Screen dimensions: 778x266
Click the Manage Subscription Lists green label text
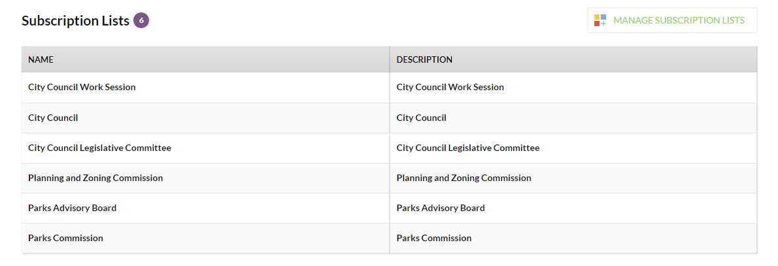tap(679, 20)
